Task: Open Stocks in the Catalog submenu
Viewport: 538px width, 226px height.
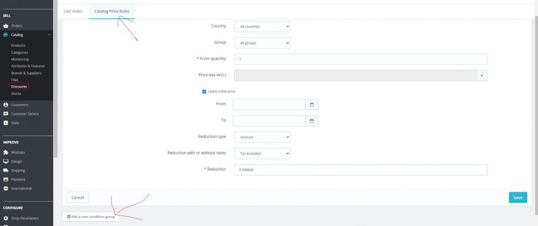Action: coord(16,93)
